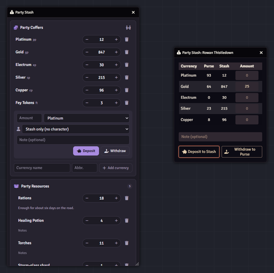Click the 'Stash' column header in Rowan's window
Screen dimensions: 274x273
[224, 66]
